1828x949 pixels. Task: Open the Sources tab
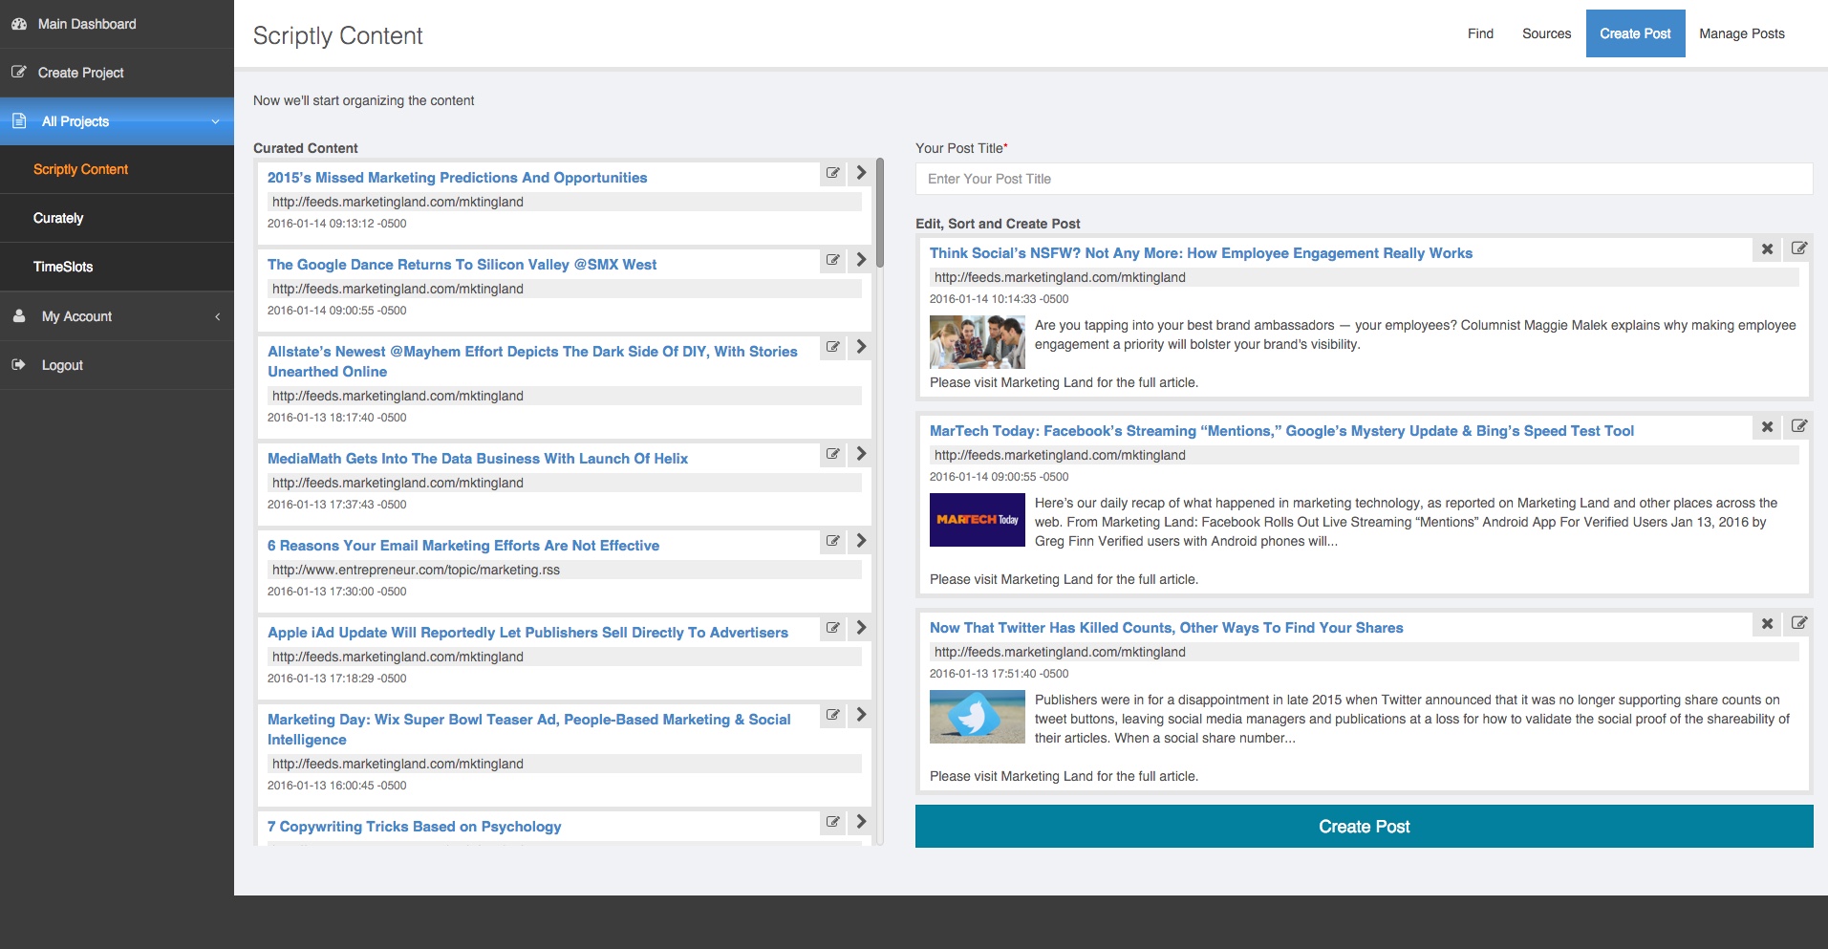(x=1546, y=33)
